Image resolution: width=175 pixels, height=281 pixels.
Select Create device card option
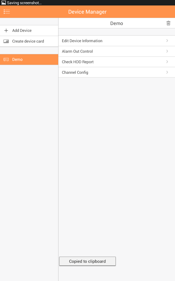point(29,41)
